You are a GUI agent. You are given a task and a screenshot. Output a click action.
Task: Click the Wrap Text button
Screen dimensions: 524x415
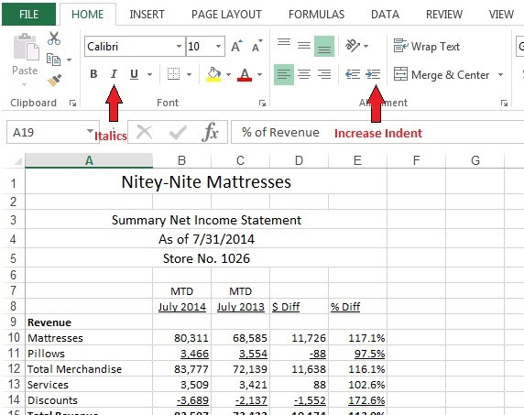[x=426, y=46]
